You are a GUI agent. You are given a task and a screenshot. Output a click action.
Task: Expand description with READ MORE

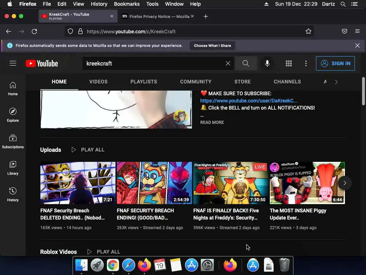(x=212, y=122)
